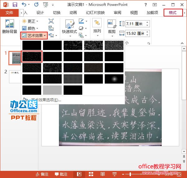Click the Picture Layout icon
The height and width of the screenshot is (178, 187).
(81, 35)
